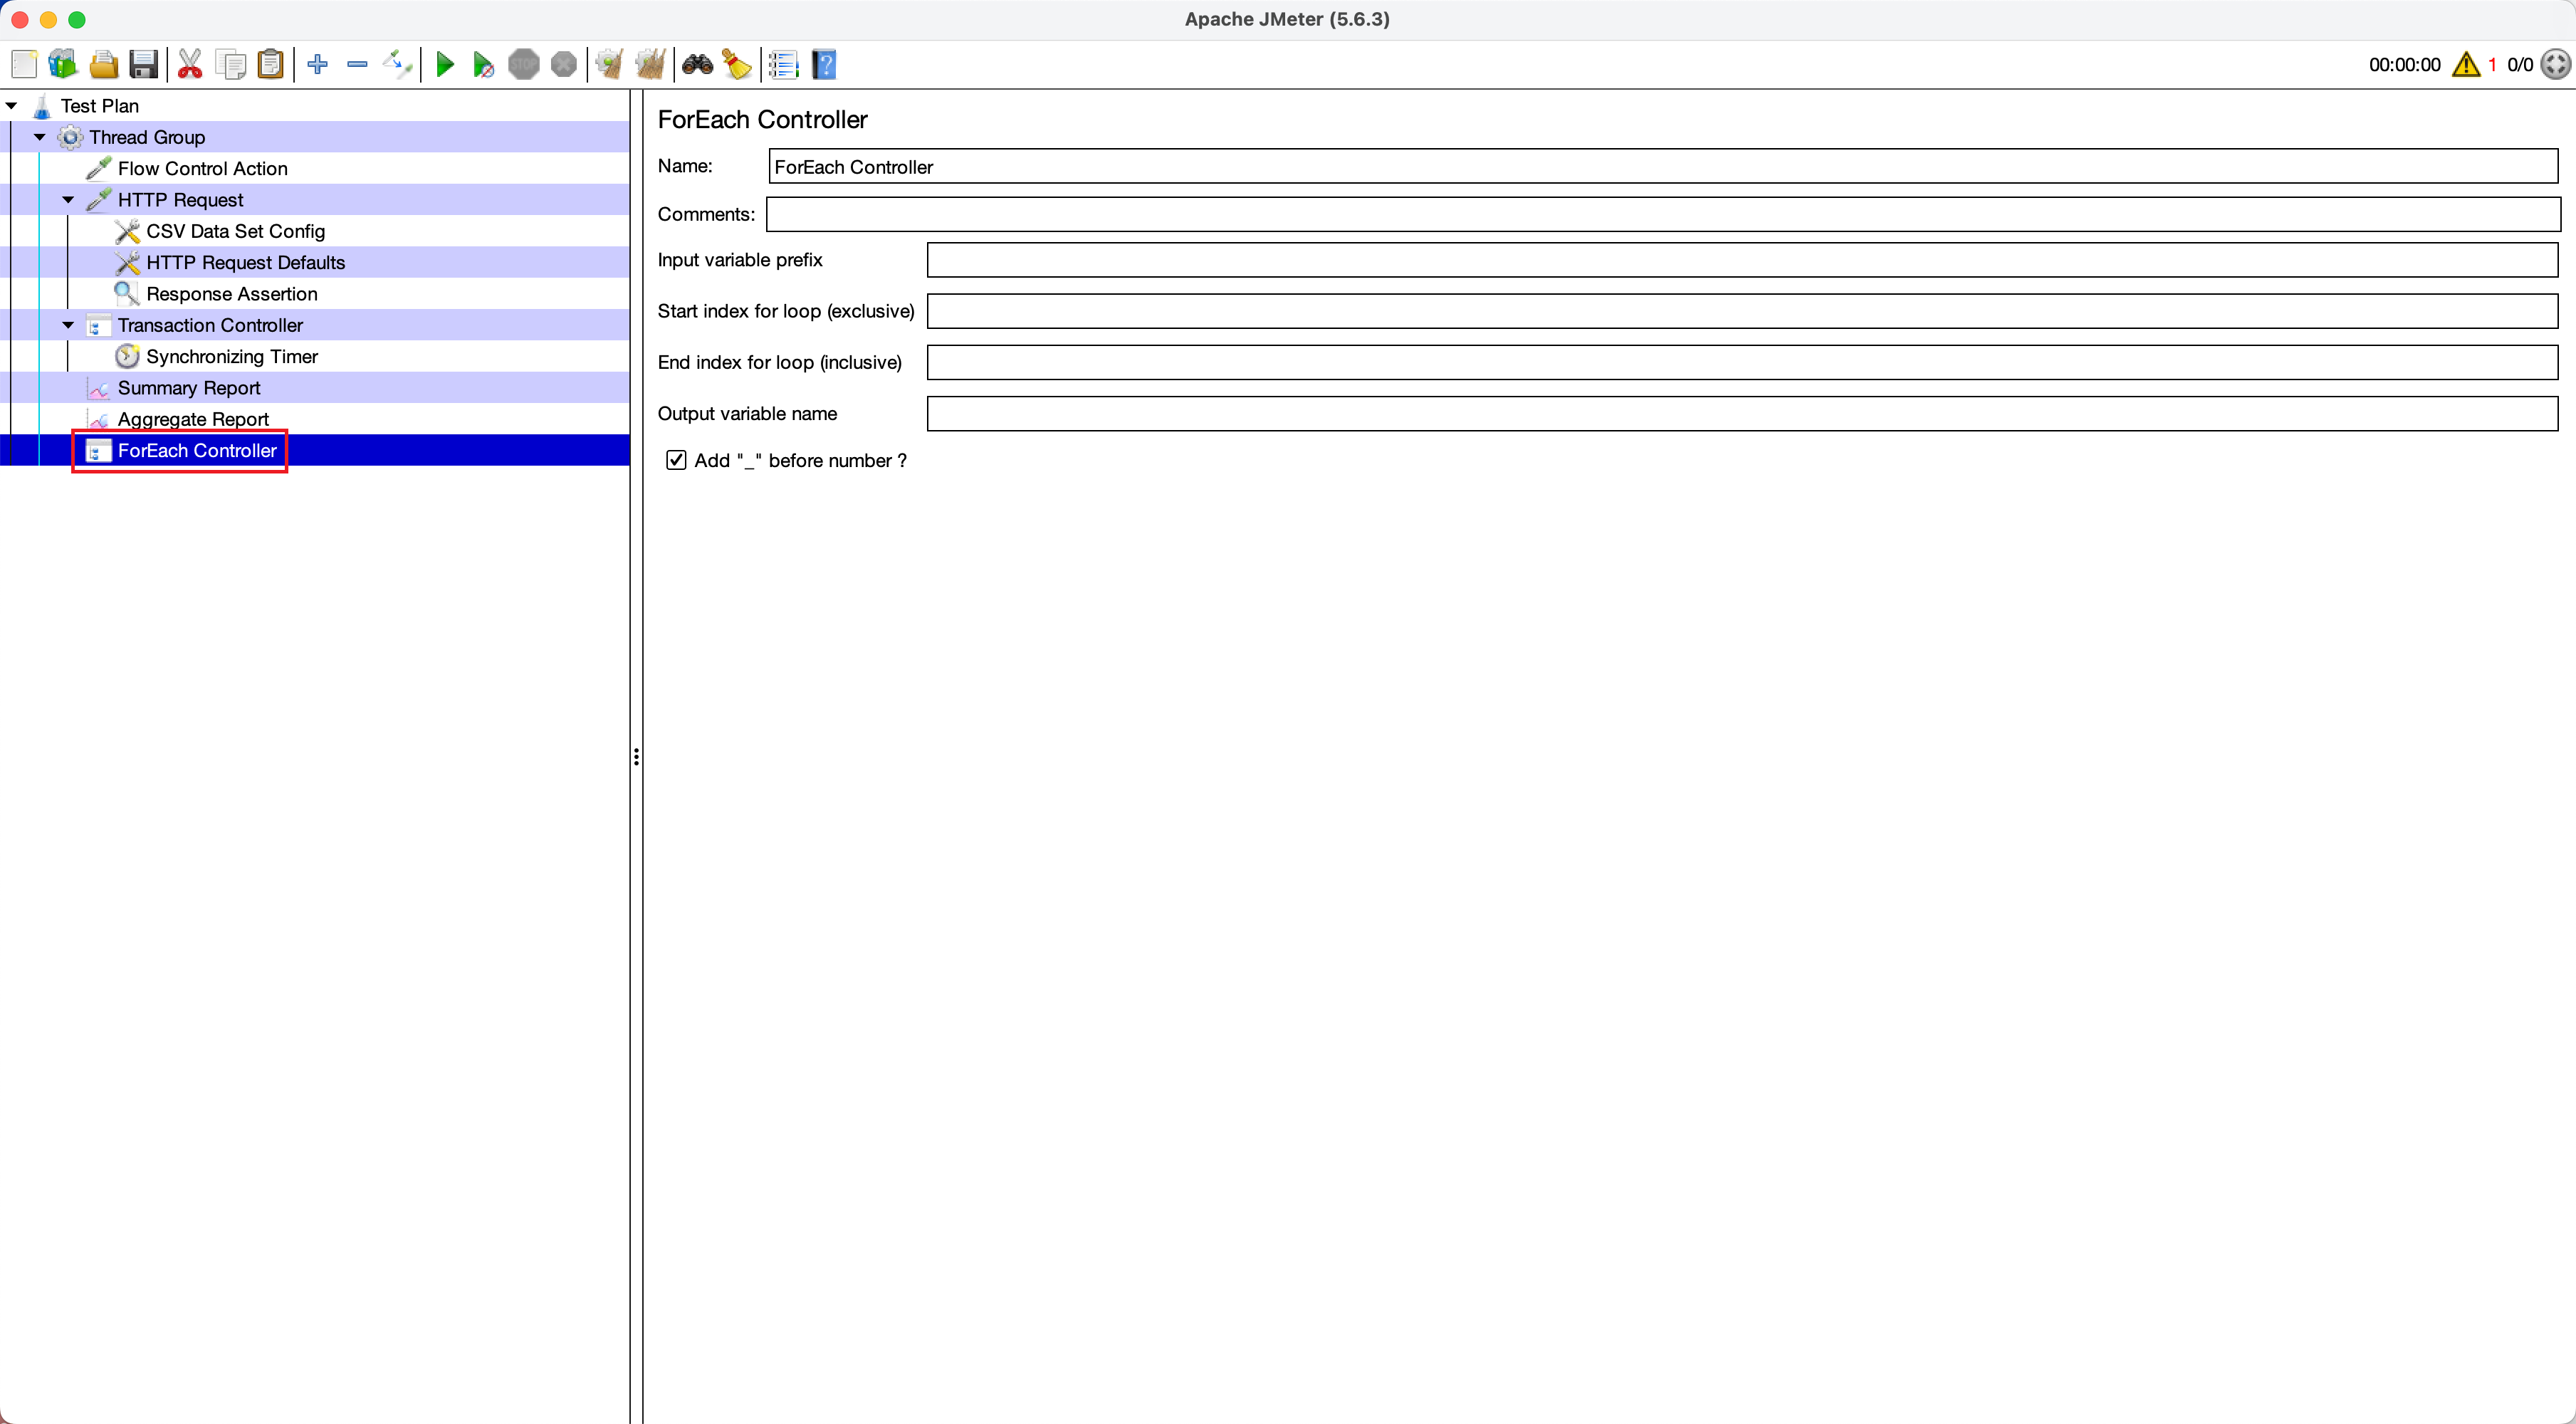Viewport: 2576px width, 1424px height.
Task: Select Flow Control Action tree item
Action: pos(203,169)
